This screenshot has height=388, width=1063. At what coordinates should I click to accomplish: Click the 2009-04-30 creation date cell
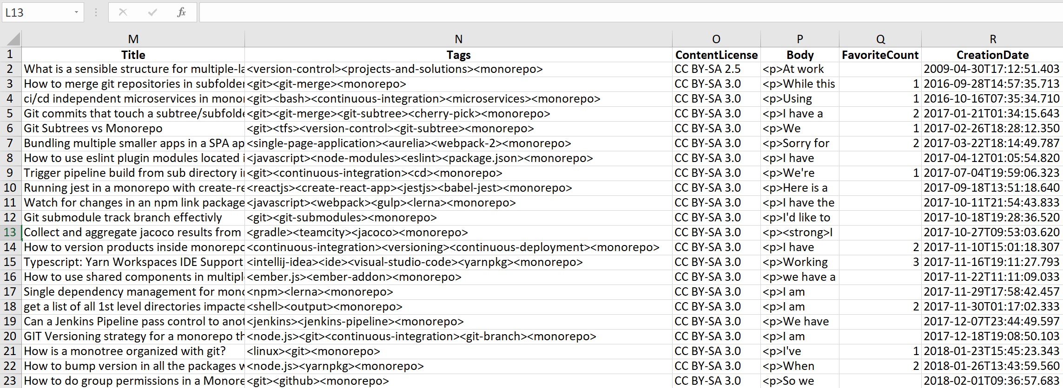point(991,69)
